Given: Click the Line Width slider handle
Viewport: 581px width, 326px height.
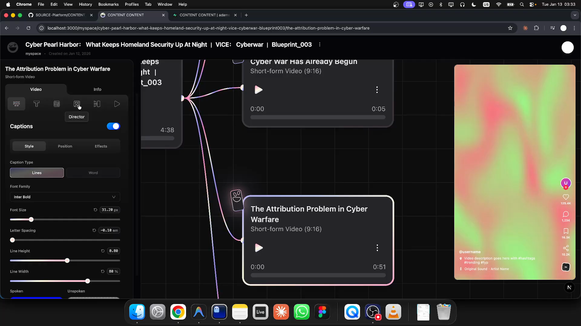Looking at the screenshot, I should (88, 281).
